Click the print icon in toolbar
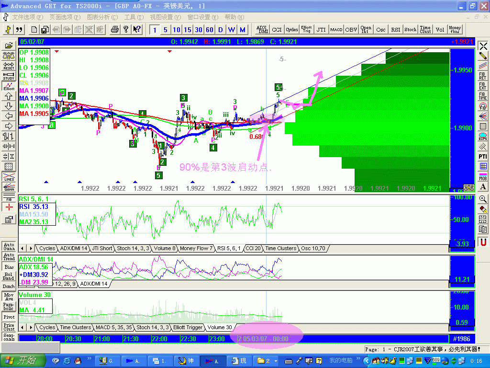 pos(114,30)
